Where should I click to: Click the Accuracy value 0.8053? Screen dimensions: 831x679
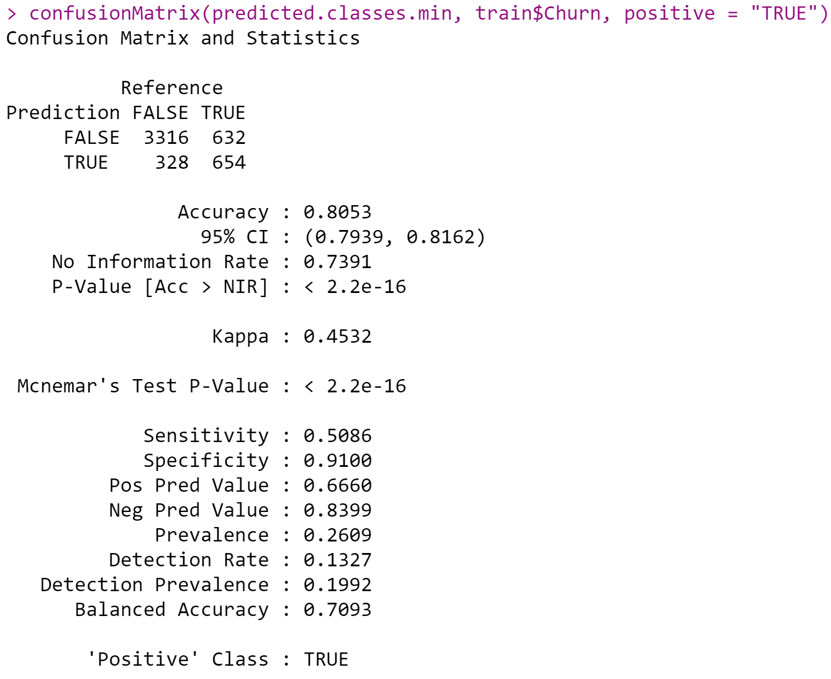tap(338, 212)
